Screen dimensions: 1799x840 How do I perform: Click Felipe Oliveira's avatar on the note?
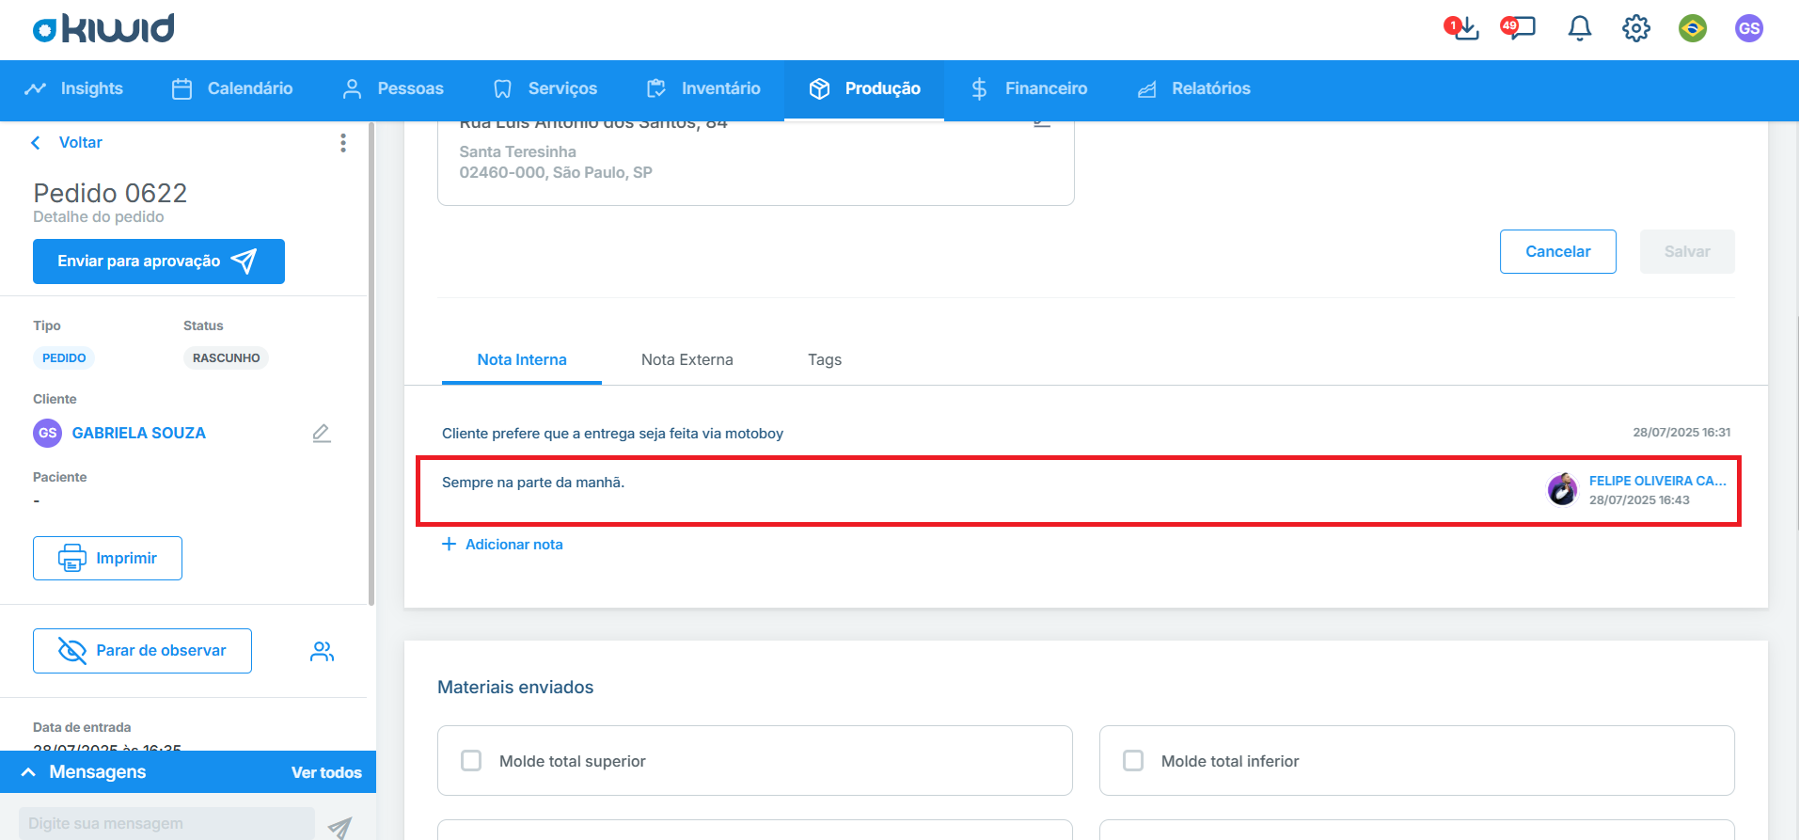(x=1563, y=489)
